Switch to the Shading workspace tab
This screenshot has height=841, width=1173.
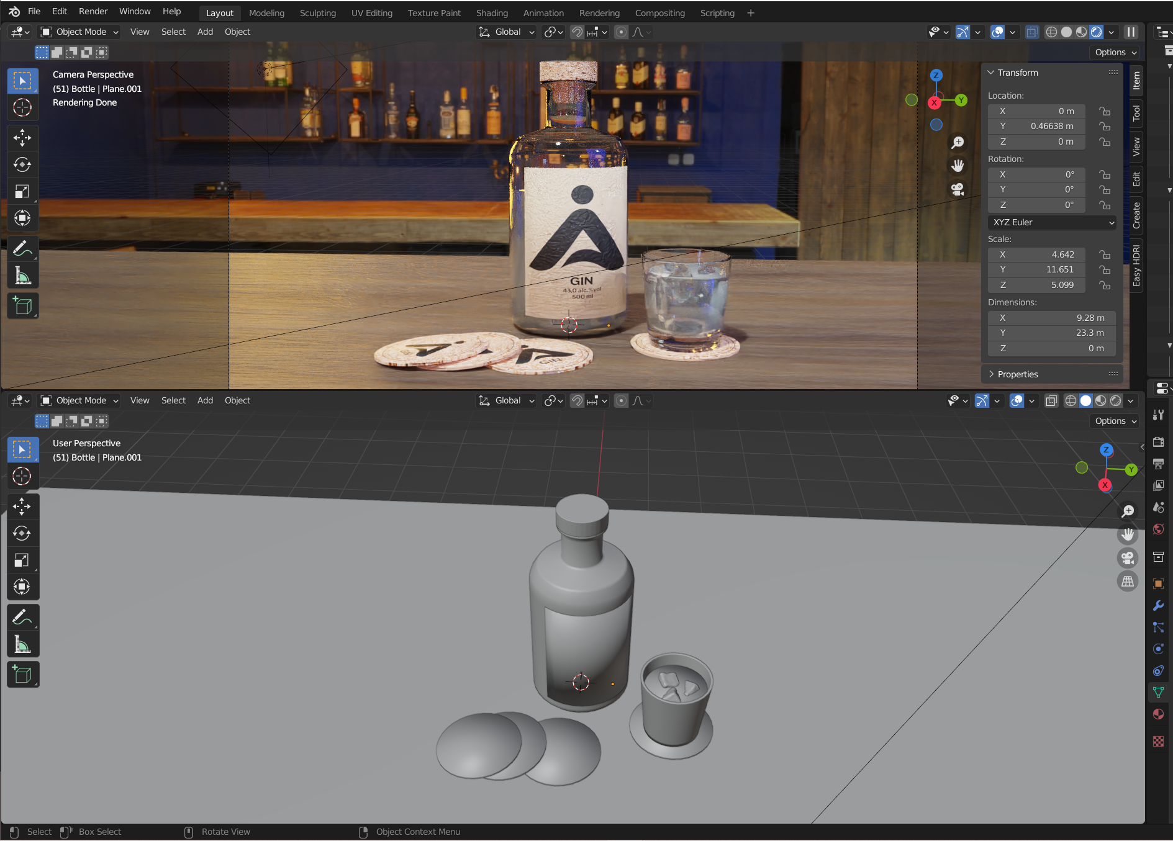tap(492, 12)
